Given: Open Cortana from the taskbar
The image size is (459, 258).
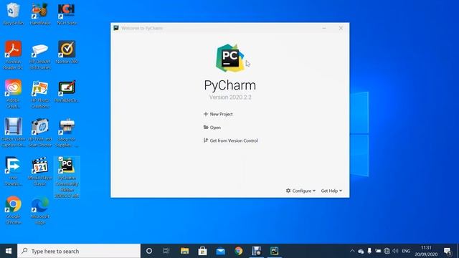Looking at the screenshot, I should 149,251.
